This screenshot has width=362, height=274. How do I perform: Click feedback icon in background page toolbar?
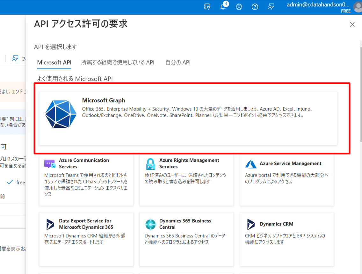[15, 59]
